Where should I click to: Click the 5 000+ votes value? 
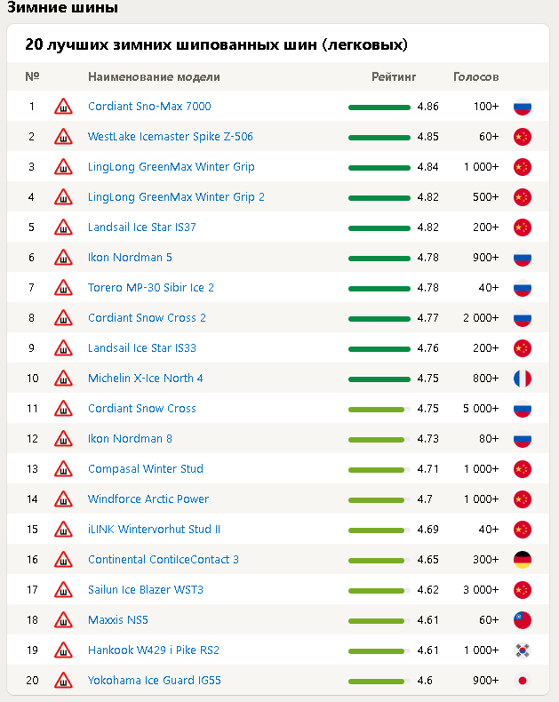point(481,408)
